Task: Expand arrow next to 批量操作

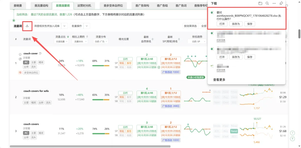Action: point(87,26)
